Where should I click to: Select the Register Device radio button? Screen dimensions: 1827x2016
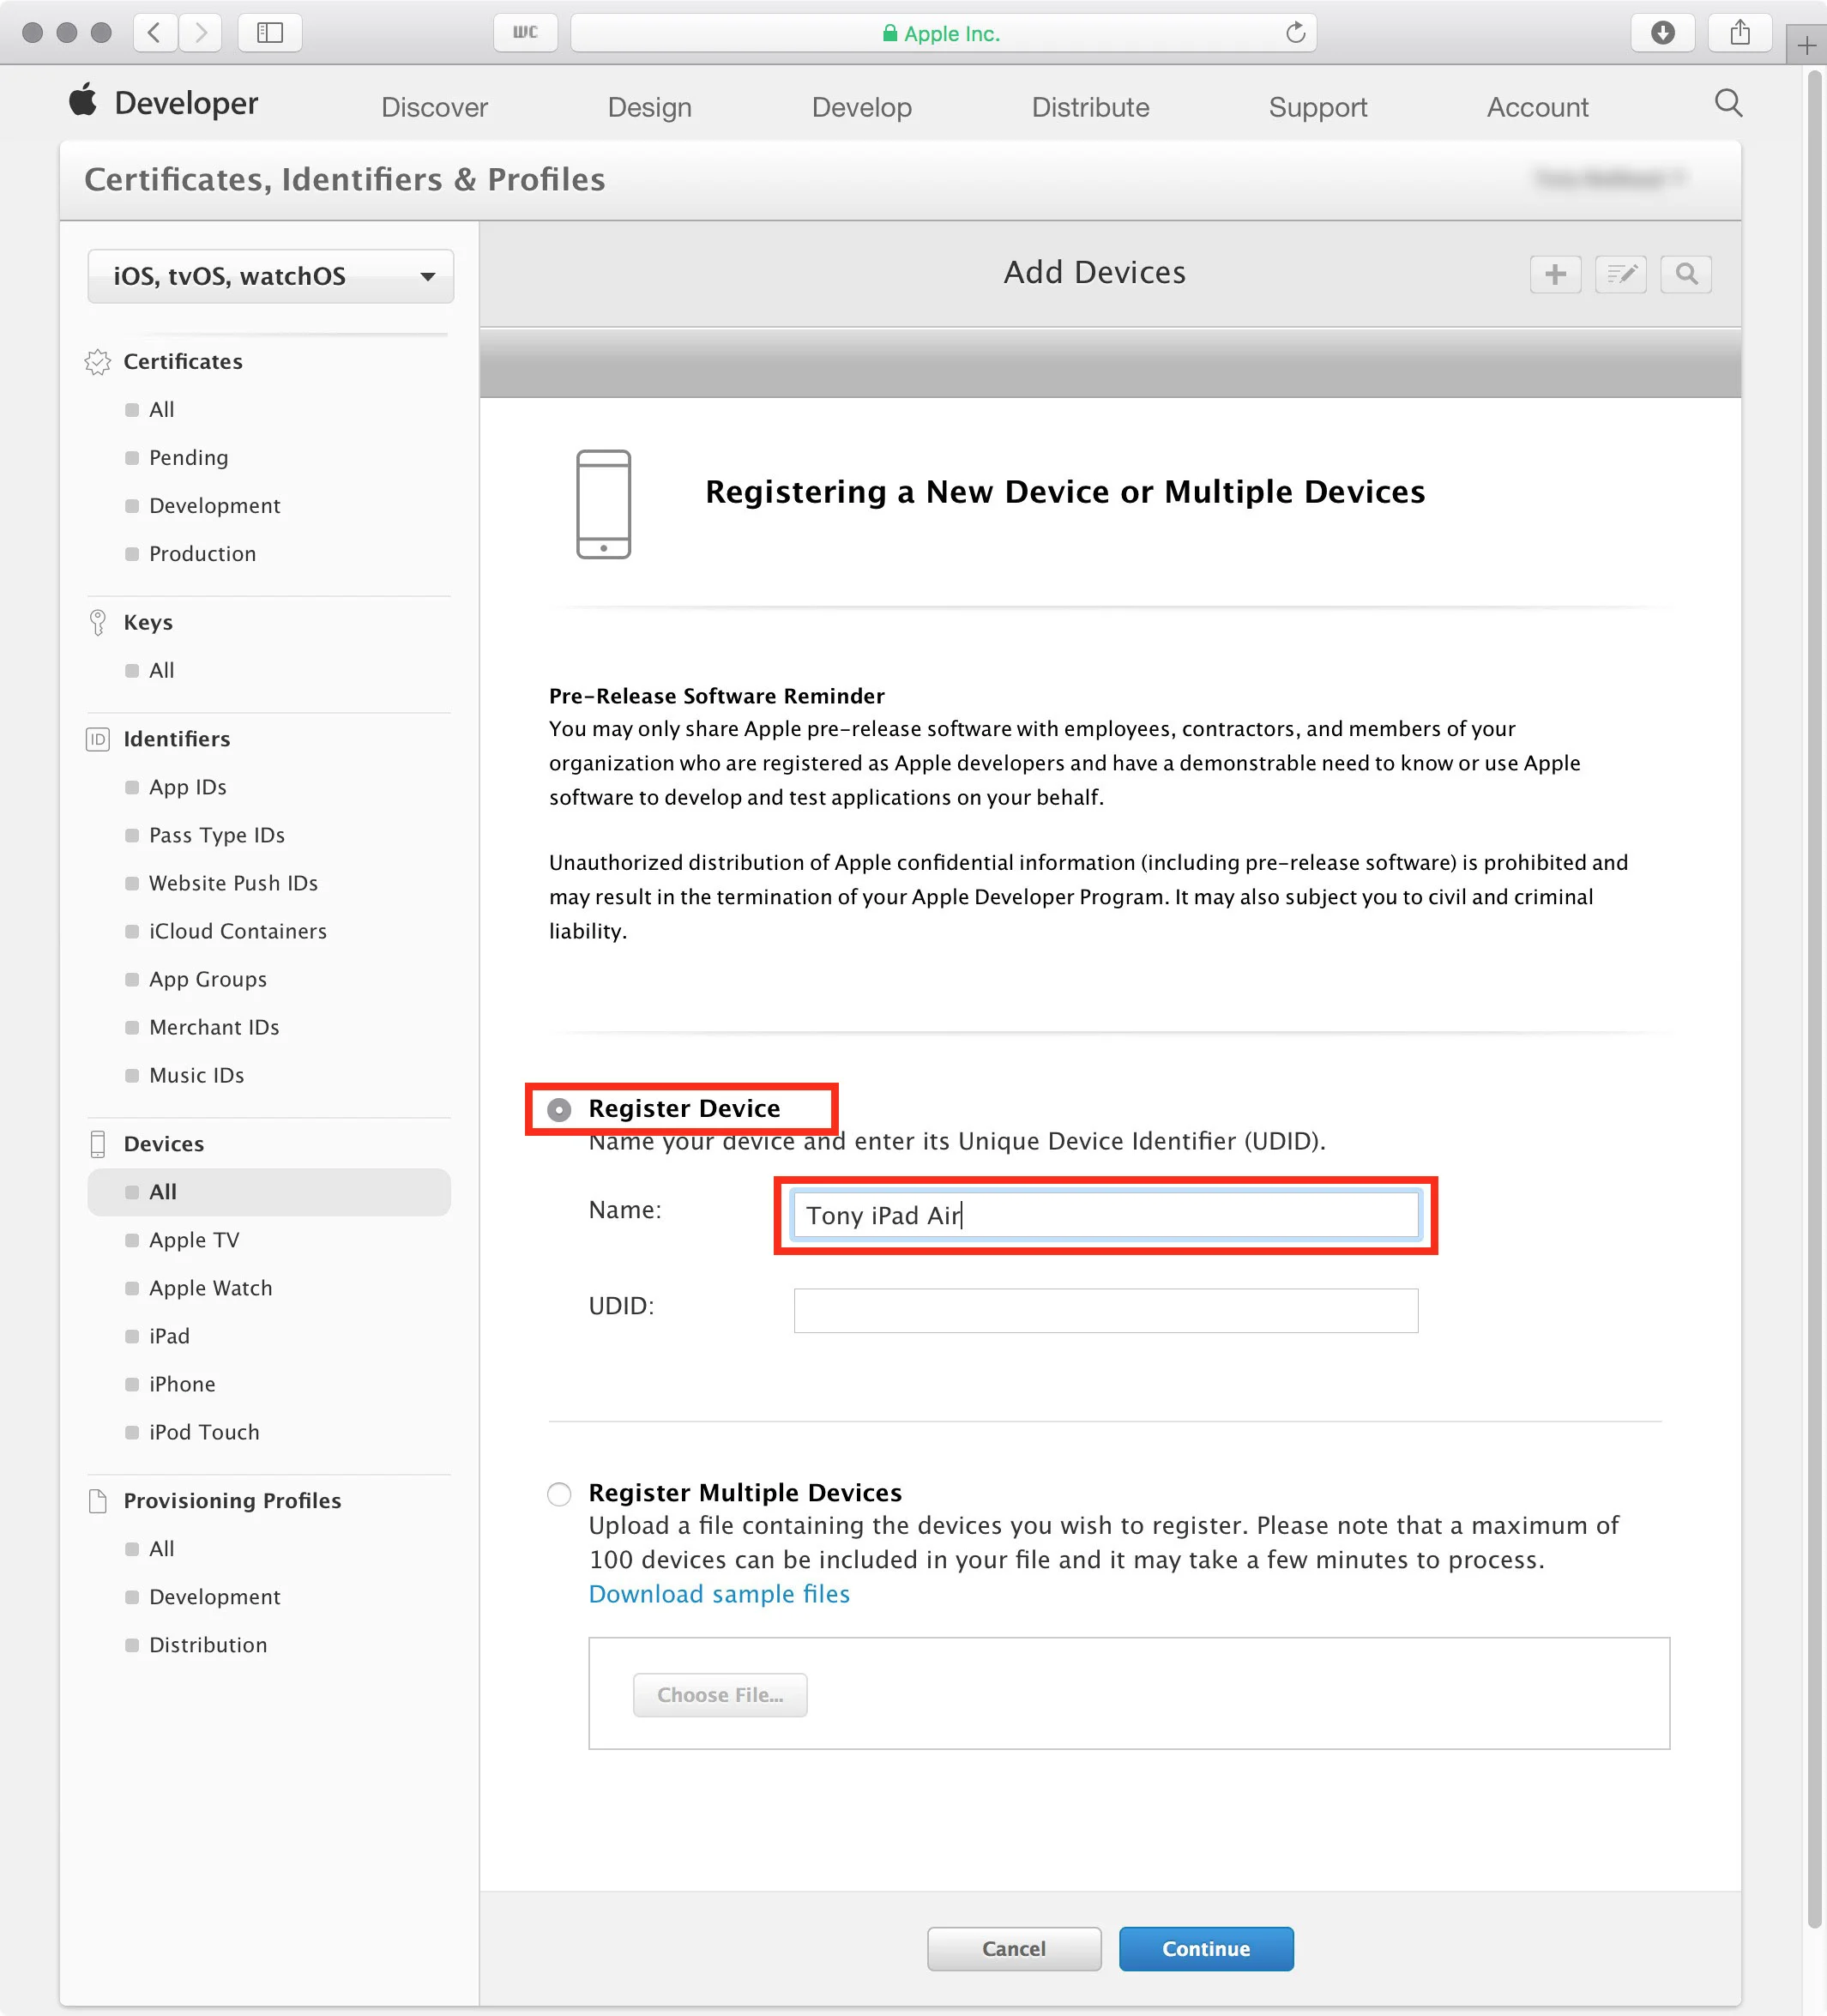[559, 1110]
